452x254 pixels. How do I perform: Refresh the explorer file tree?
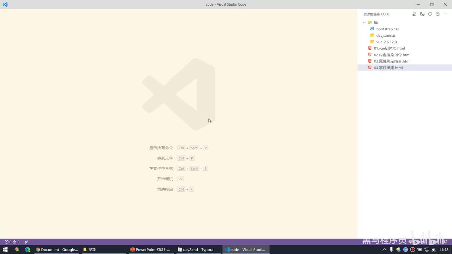coord(430,14)
